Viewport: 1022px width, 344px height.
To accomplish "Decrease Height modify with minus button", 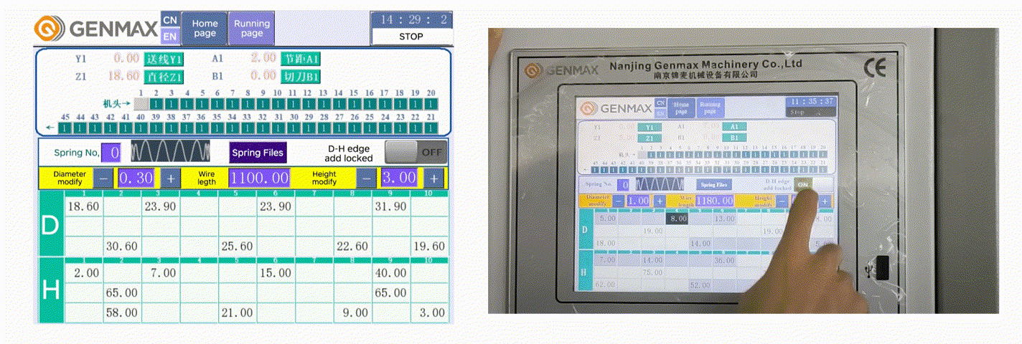I will coord(366,178).
